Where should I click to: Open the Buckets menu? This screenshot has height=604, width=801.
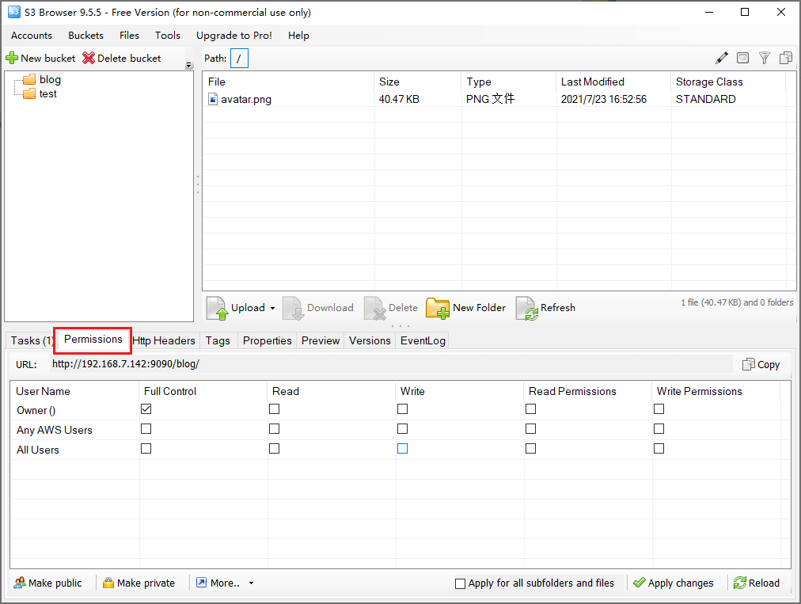(x=85, y=36)
